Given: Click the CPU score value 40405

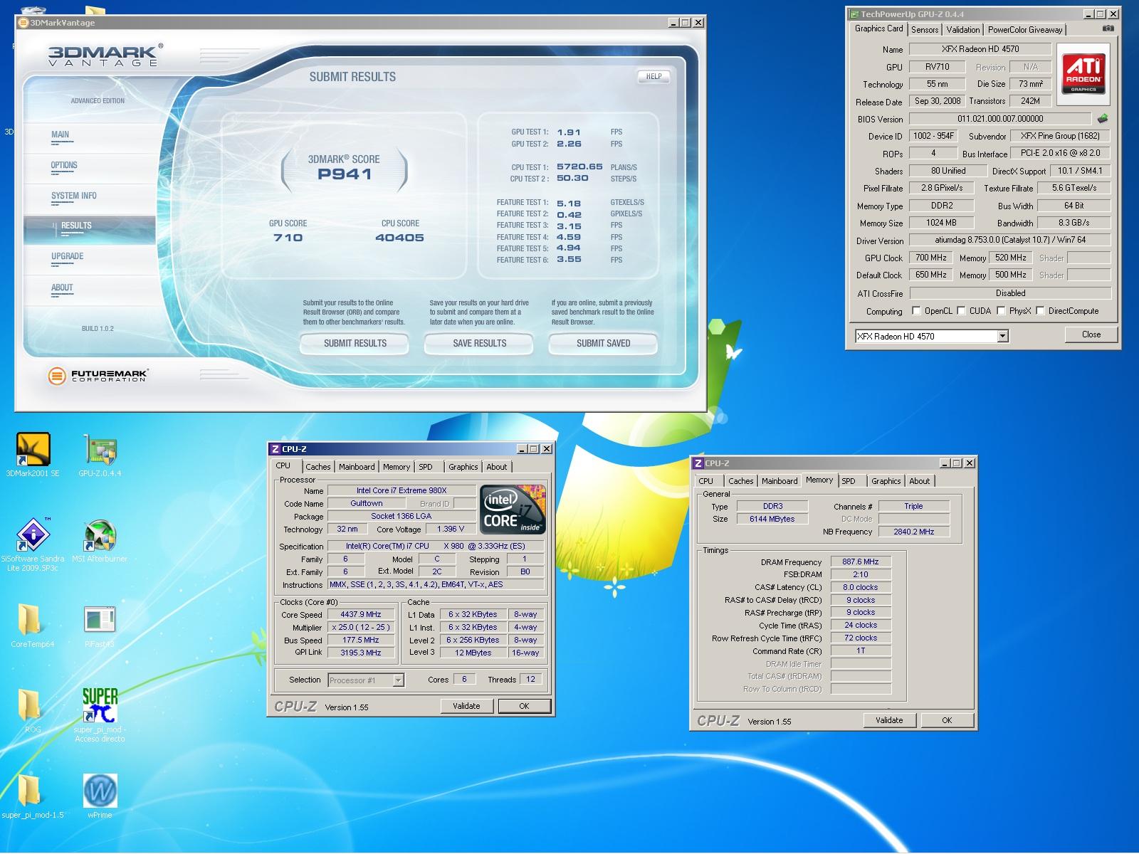Looking at the screenshot, I should [x=399, y=238].
